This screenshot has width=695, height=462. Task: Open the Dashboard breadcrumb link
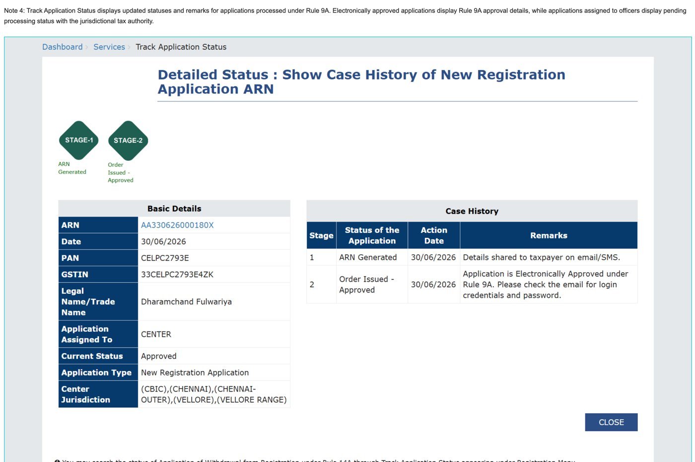click(x=63, y=47)
